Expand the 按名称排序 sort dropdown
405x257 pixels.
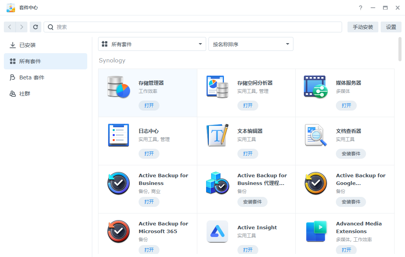point(251,44)
